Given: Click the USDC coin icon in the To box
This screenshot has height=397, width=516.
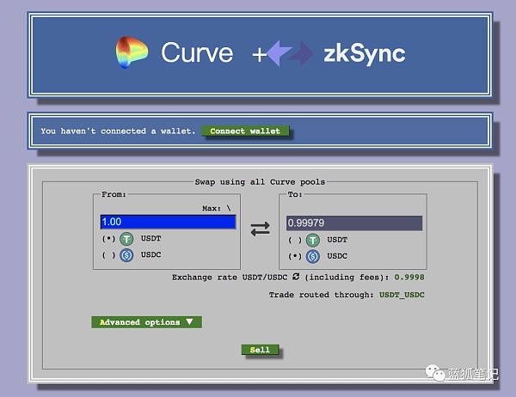Looking at the screenshot, I should (x=312, y=256).
